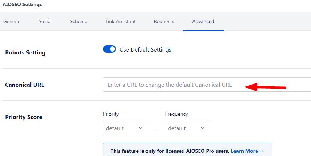Select the Schema tab
The image size is (311, 156).
[78, 21]
